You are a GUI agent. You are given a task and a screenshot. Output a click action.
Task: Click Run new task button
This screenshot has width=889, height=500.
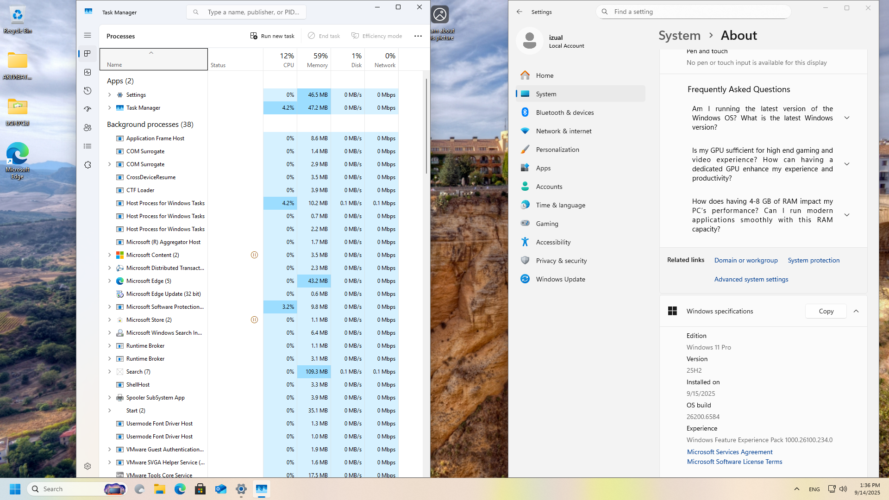(272, 36)
